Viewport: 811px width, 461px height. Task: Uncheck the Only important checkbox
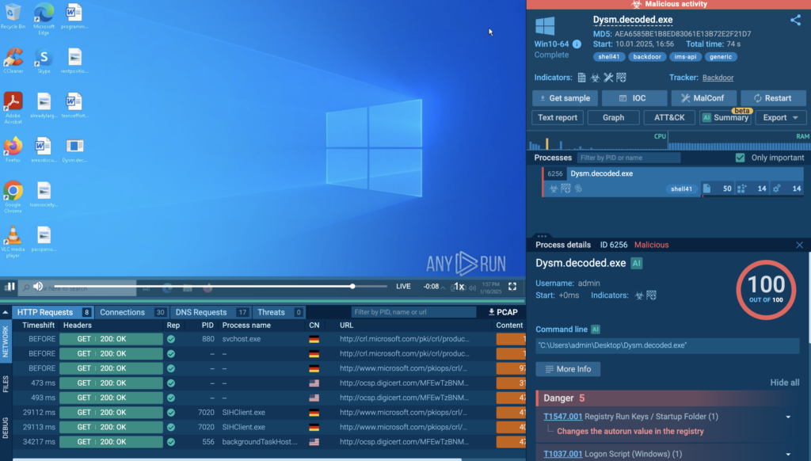[x=740, y=158]
